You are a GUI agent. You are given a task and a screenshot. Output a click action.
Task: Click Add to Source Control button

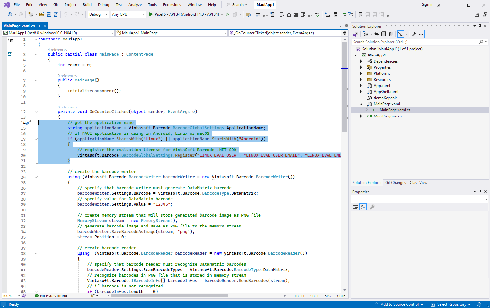point(399,304)
